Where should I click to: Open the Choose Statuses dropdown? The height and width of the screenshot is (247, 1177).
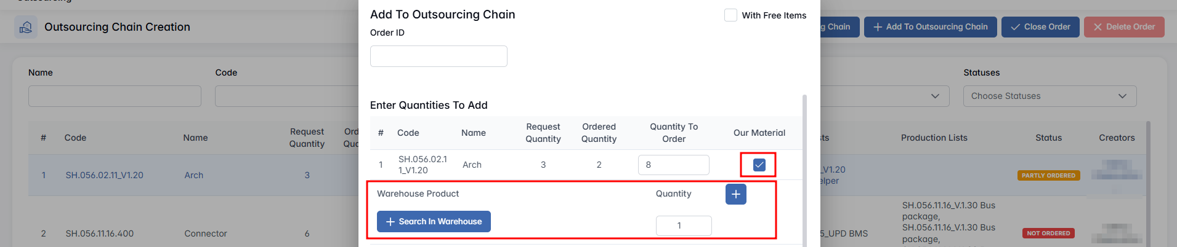[x=1049, y=96]
